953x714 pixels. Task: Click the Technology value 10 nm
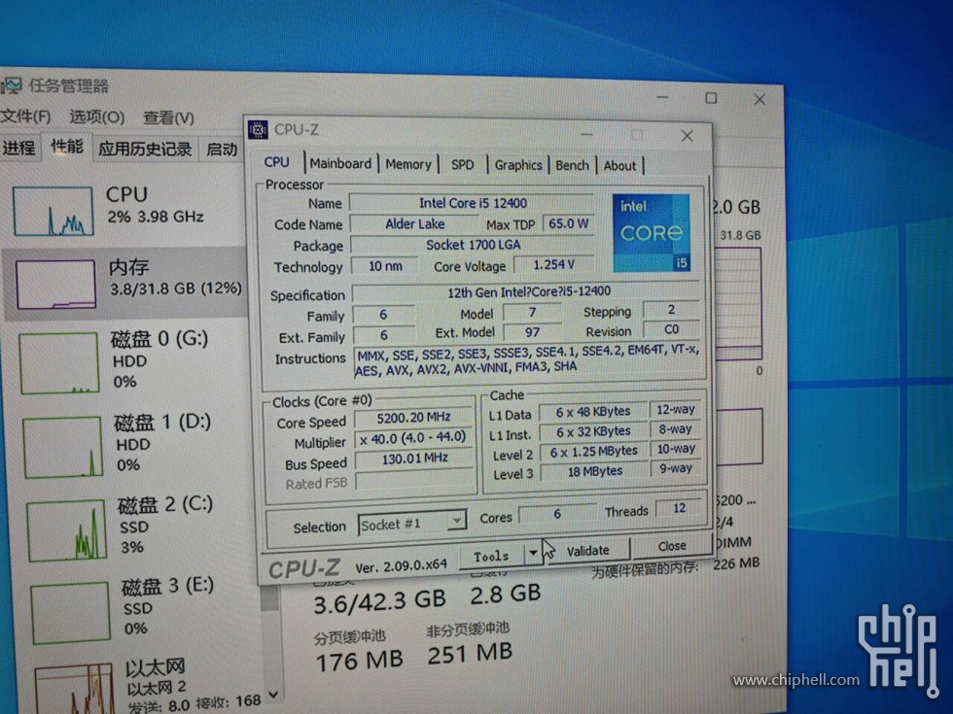[x=385, y=266]
